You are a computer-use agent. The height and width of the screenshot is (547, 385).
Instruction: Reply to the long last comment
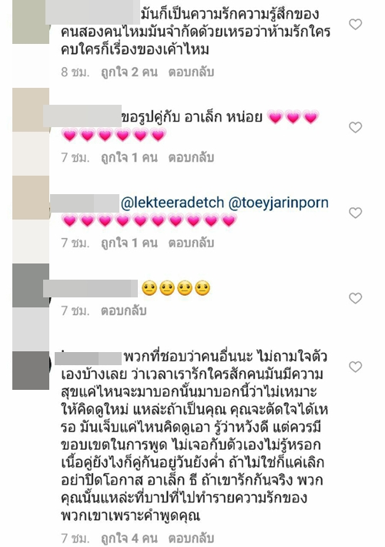[191, 539]
